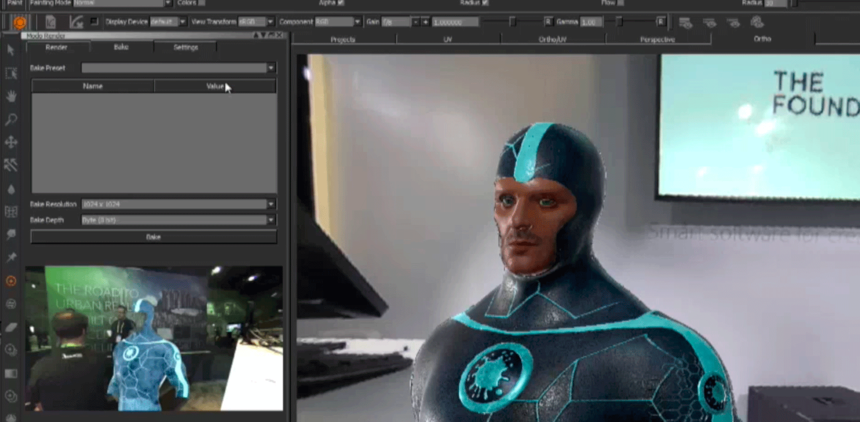Switch to the UV view tab
The image size is (860, 422).
click(x=448, y=39)
